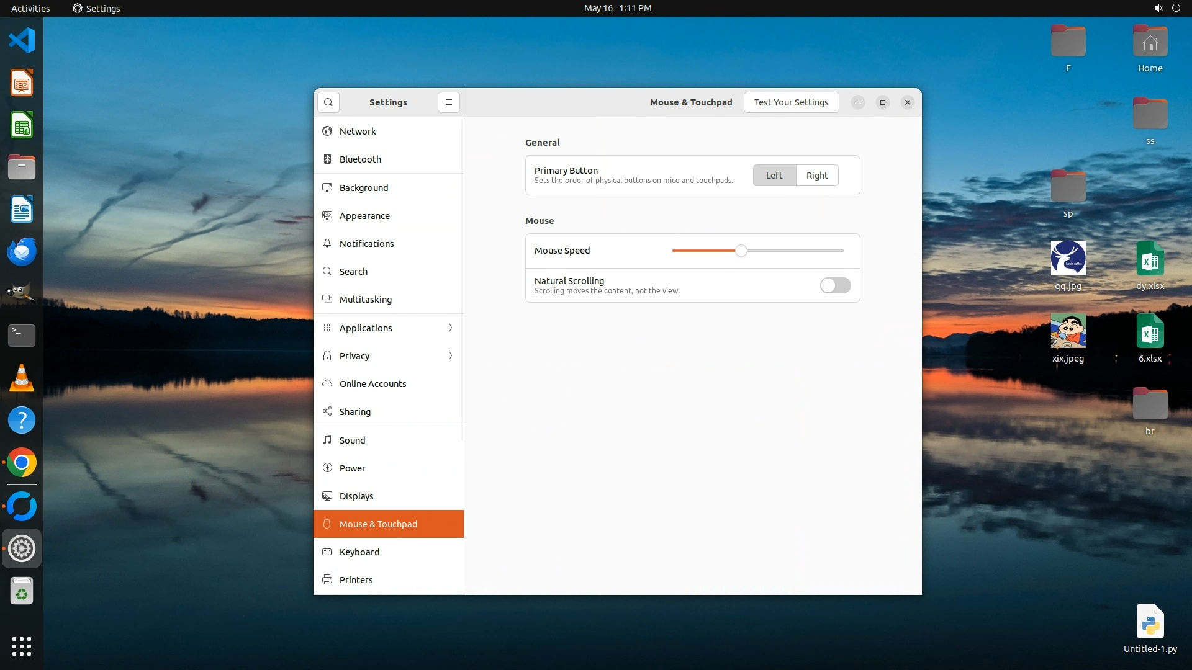Viewport: 1192px width, 670px height.
Task: Show Applications grid in dock
Action: (x=22, y=646)
